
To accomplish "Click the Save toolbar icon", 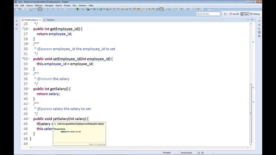I will click(23, 9).
